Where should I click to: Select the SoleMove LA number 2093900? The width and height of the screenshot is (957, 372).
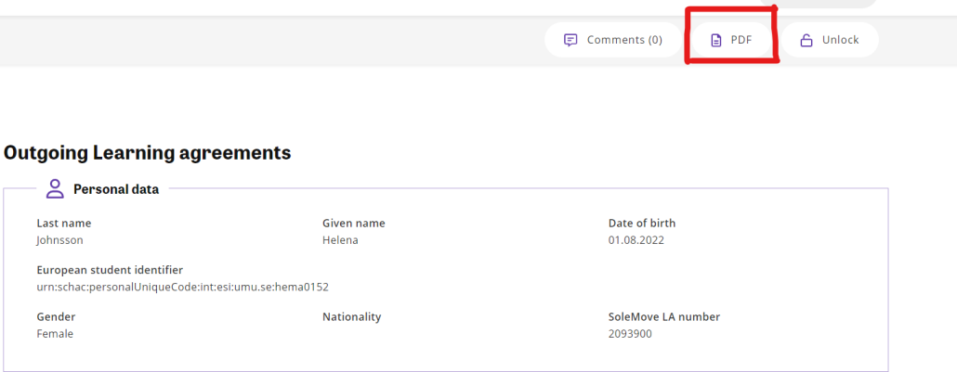pos(630,334)
